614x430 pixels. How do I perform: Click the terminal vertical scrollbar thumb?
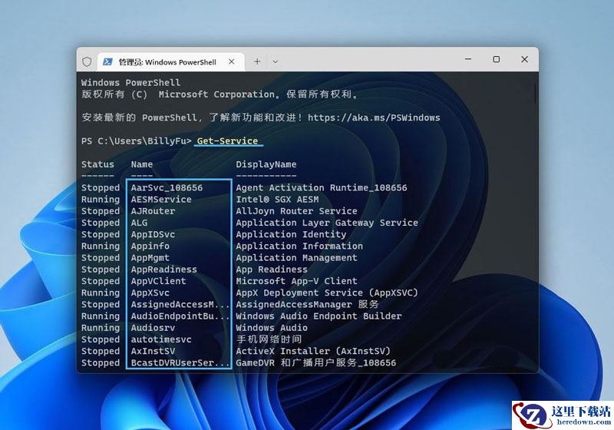[534, 94]
